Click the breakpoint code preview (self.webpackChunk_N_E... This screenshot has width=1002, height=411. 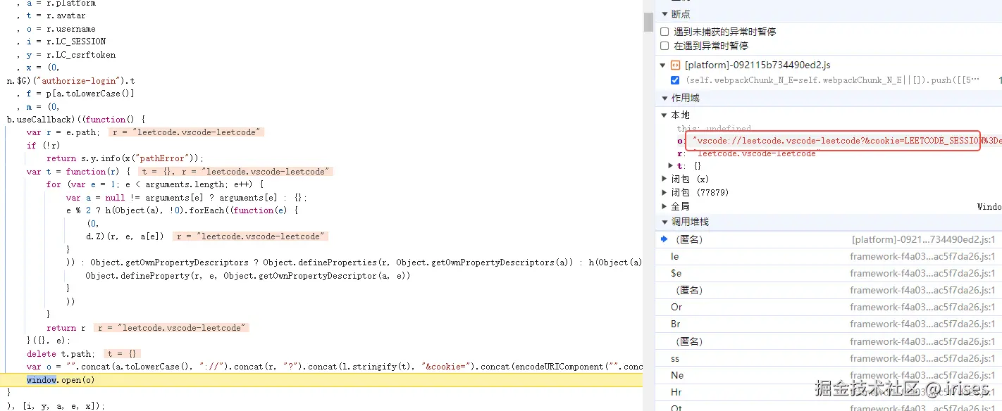coord(833,80)
